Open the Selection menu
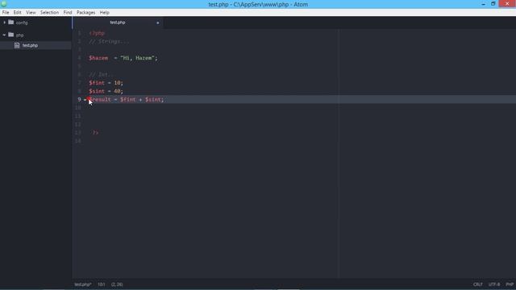 pyautogui.click(x=49, y=13)
